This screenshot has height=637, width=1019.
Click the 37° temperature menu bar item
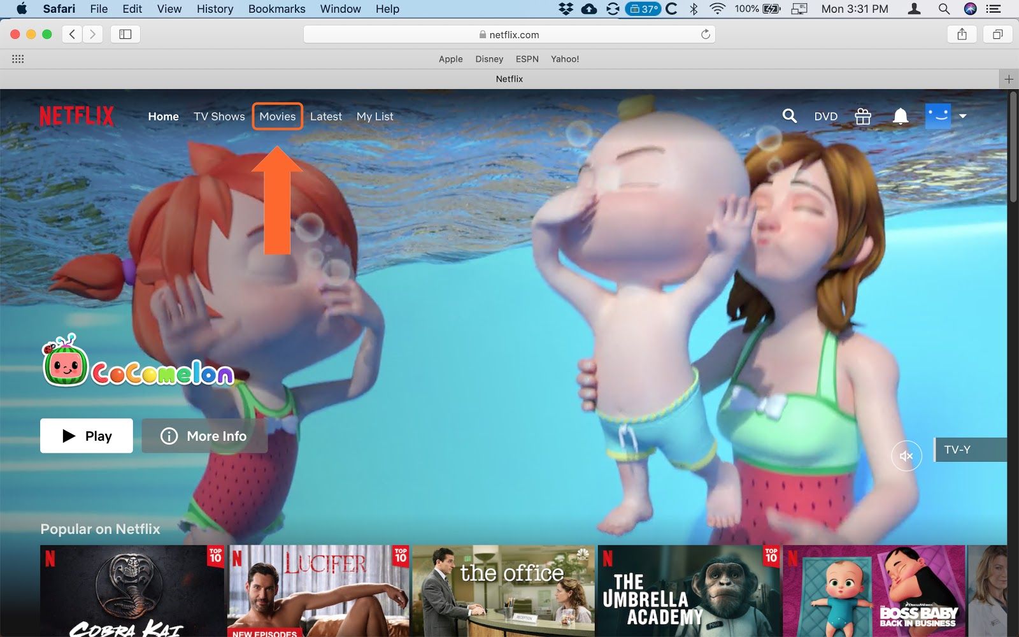click(x=643, y=9)
